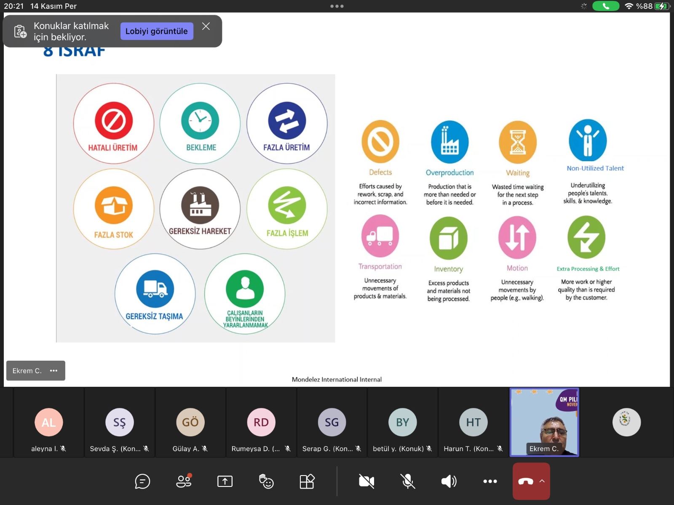Toggle the speaker audio output

click(x=449, y=481)
